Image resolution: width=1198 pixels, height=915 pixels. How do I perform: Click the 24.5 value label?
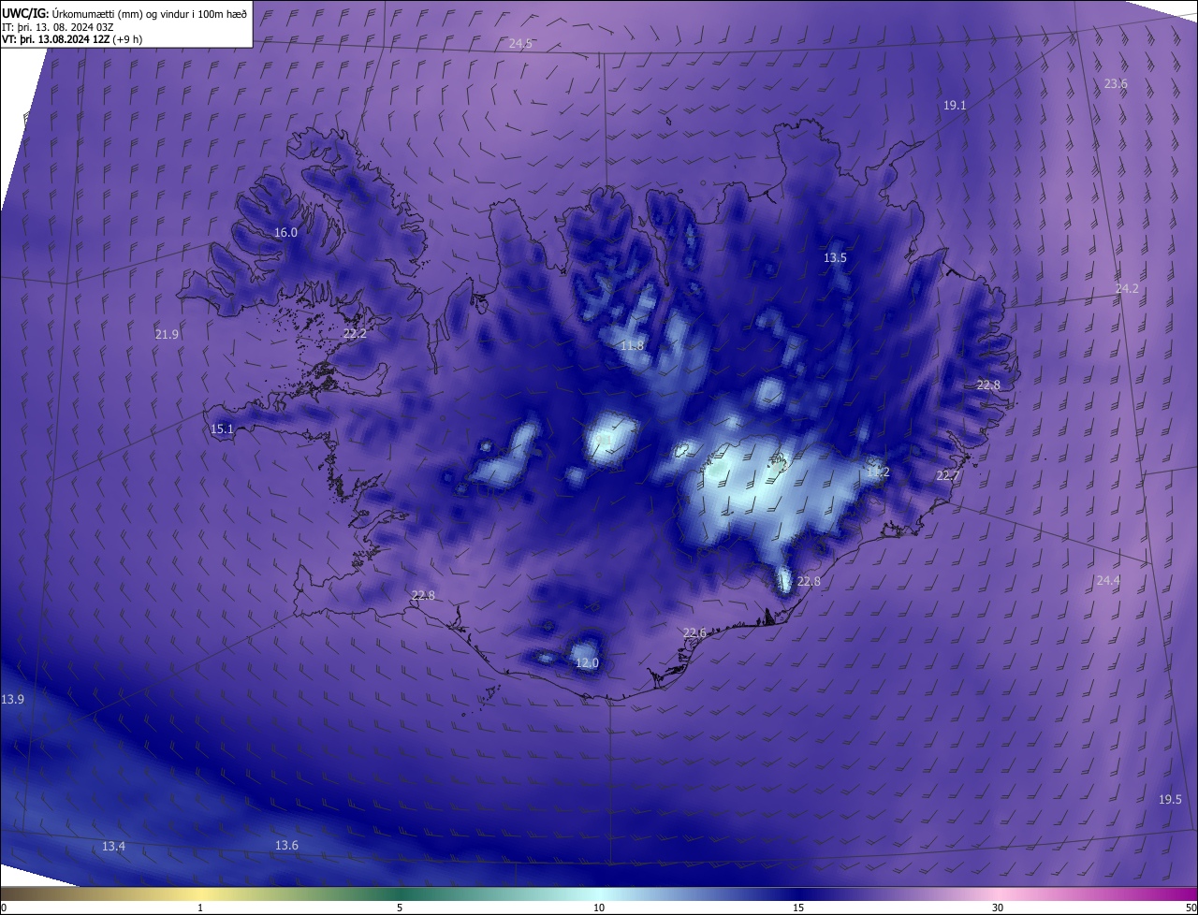point(520,44)
